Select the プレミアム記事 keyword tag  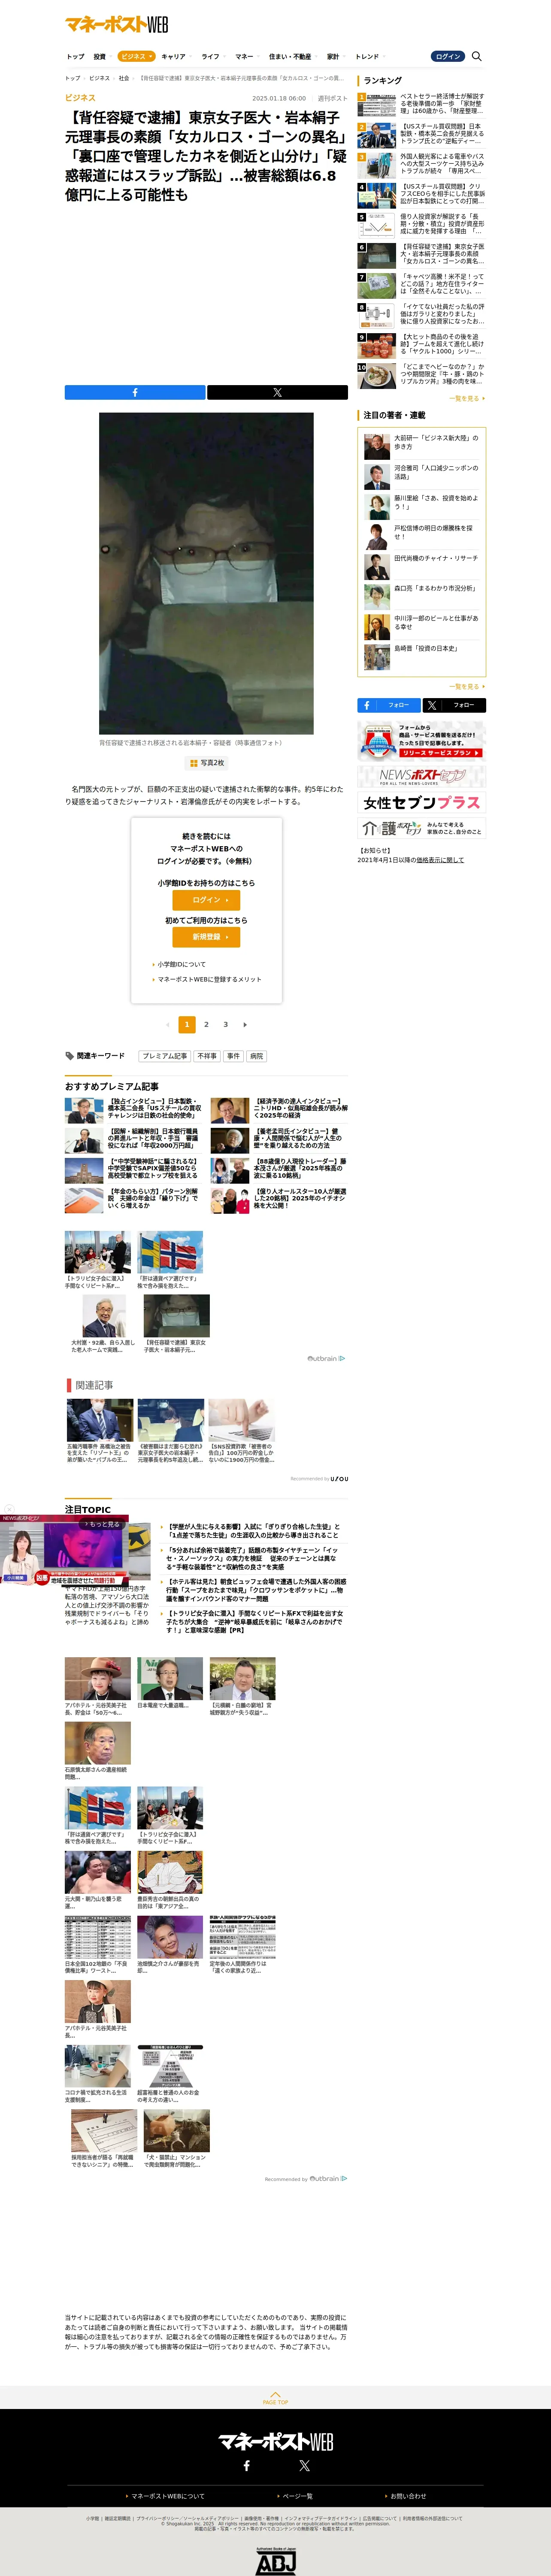165,1056
